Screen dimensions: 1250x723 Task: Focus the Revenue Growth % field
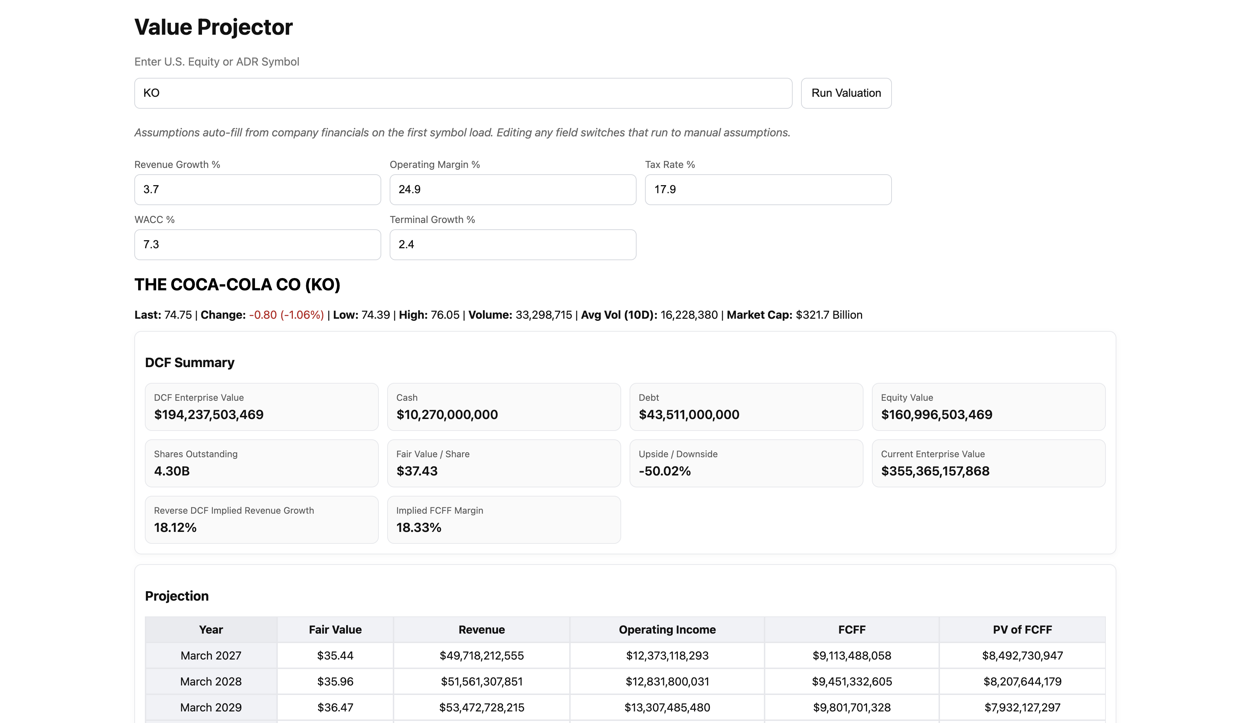point(257,189)
